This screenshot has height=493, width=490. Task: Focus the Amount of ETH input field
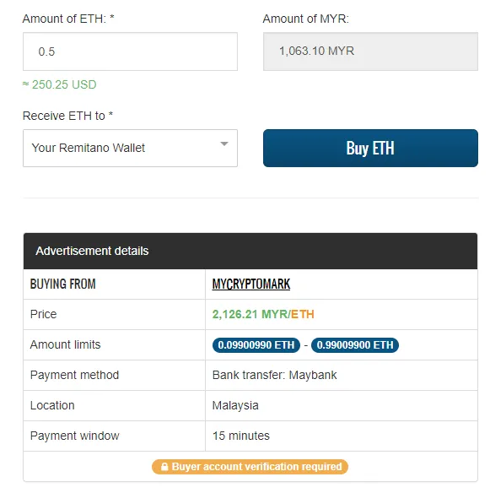pyautogui.click(x=130, y=51)
